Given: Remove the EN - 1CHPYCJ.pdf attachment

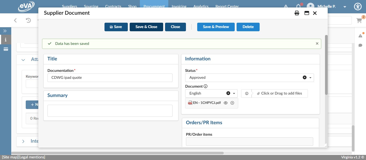Looking at the screenshot, I should pyautogui.click(x=232, y=103).
